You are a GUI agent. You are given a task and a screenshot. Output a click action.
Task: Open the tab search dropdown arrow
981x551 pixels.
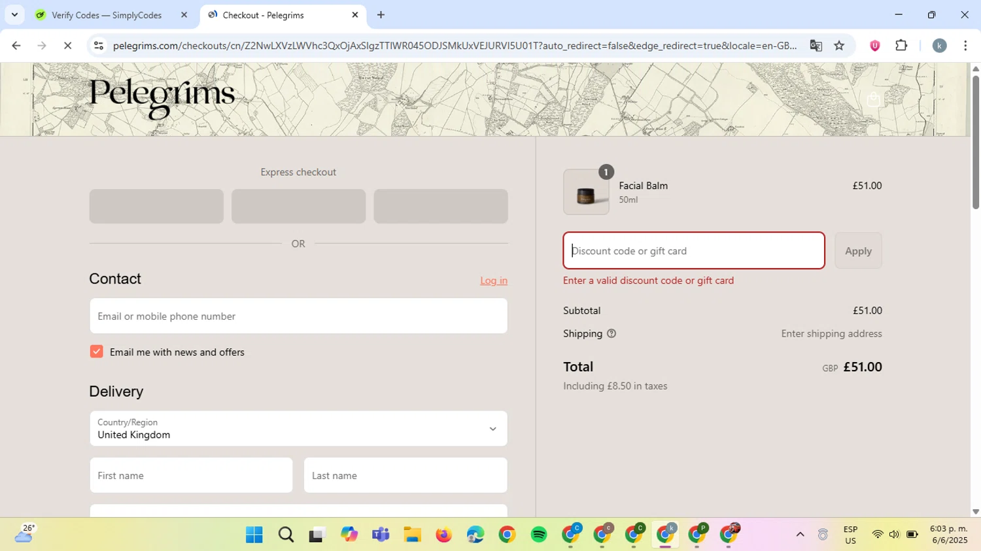[x=14, y=14]
